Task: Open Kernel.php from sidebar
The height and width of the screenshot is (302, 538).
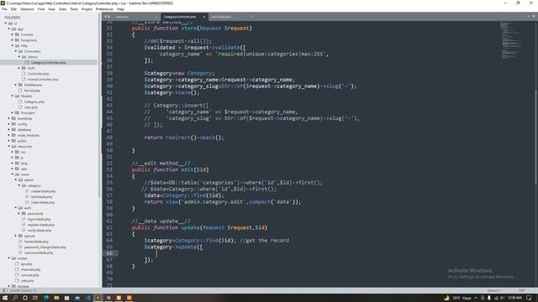Action: 32,91
